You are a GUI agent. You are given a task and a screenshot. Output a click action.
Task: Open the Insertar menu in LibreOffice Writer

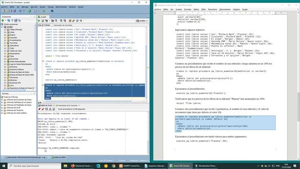(179, 9)
